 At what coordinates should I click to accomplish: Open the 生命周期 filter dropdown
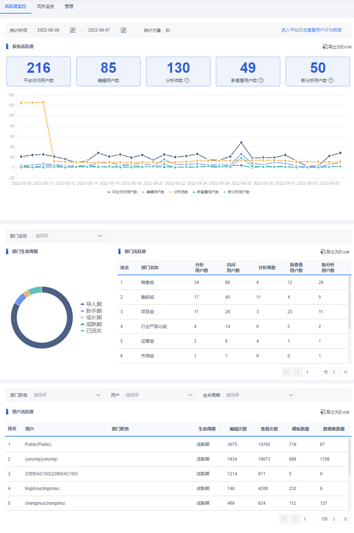(260, 395)
